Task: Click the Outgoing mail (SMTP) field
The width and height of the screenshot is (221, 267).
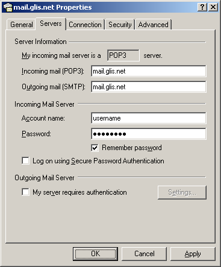Action: click(x=149, y=87)
